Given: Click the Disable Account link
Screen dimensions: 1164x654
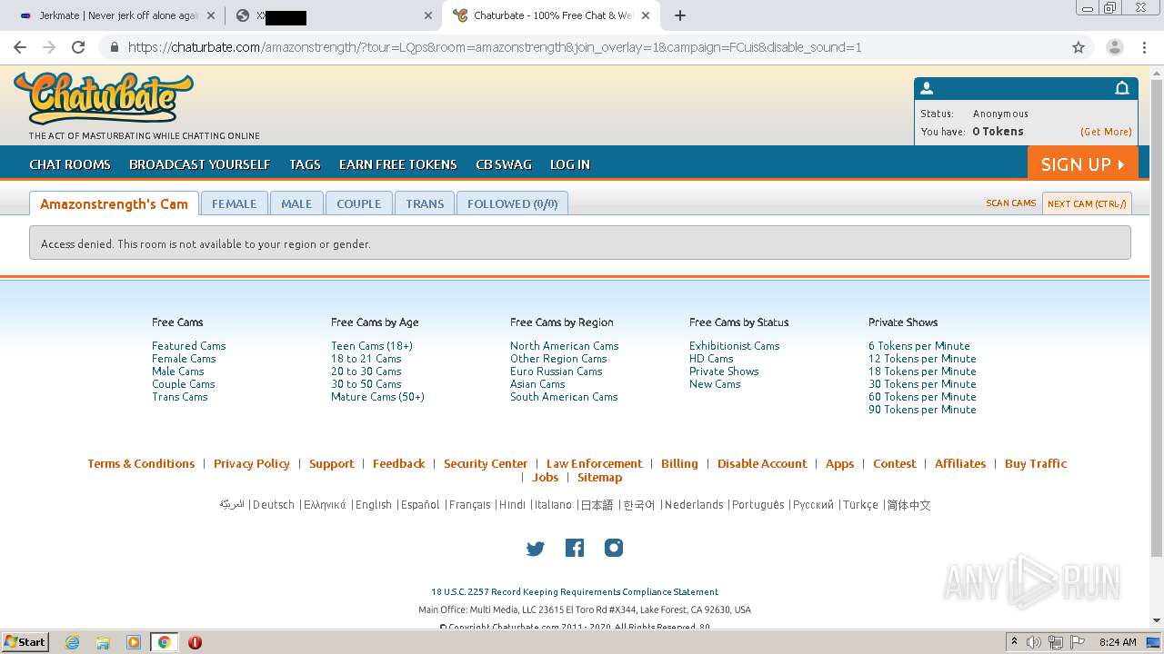Looking at the screenshot, I should [762, 463].
